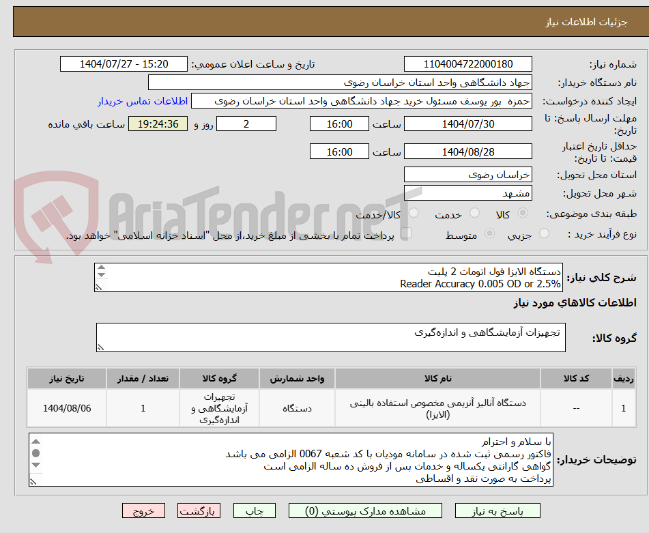Select the متوسط purchase type radio
The height and width of the screenshot is (533, 649).
(489, 233)
